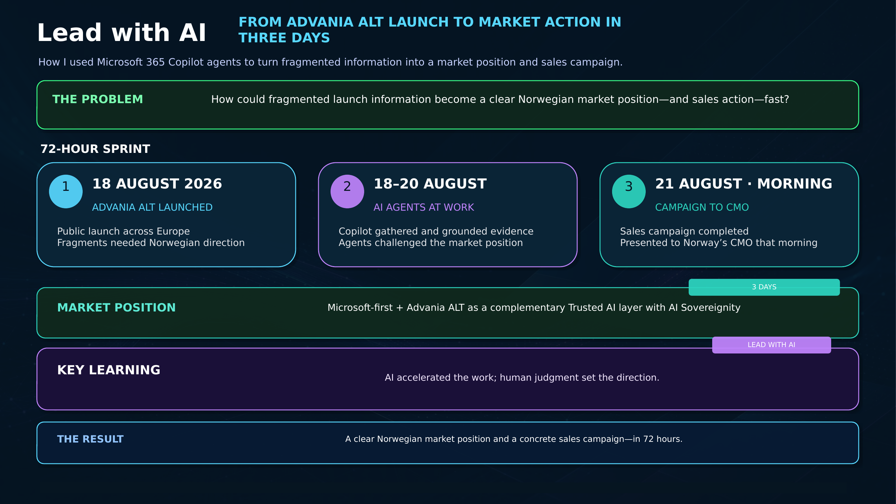Image resolution: width=896 pixels, height=504 pixels.
Task: Click the intro sentence about Microsoft 365 Copilot agents
Action: [330, 62]
